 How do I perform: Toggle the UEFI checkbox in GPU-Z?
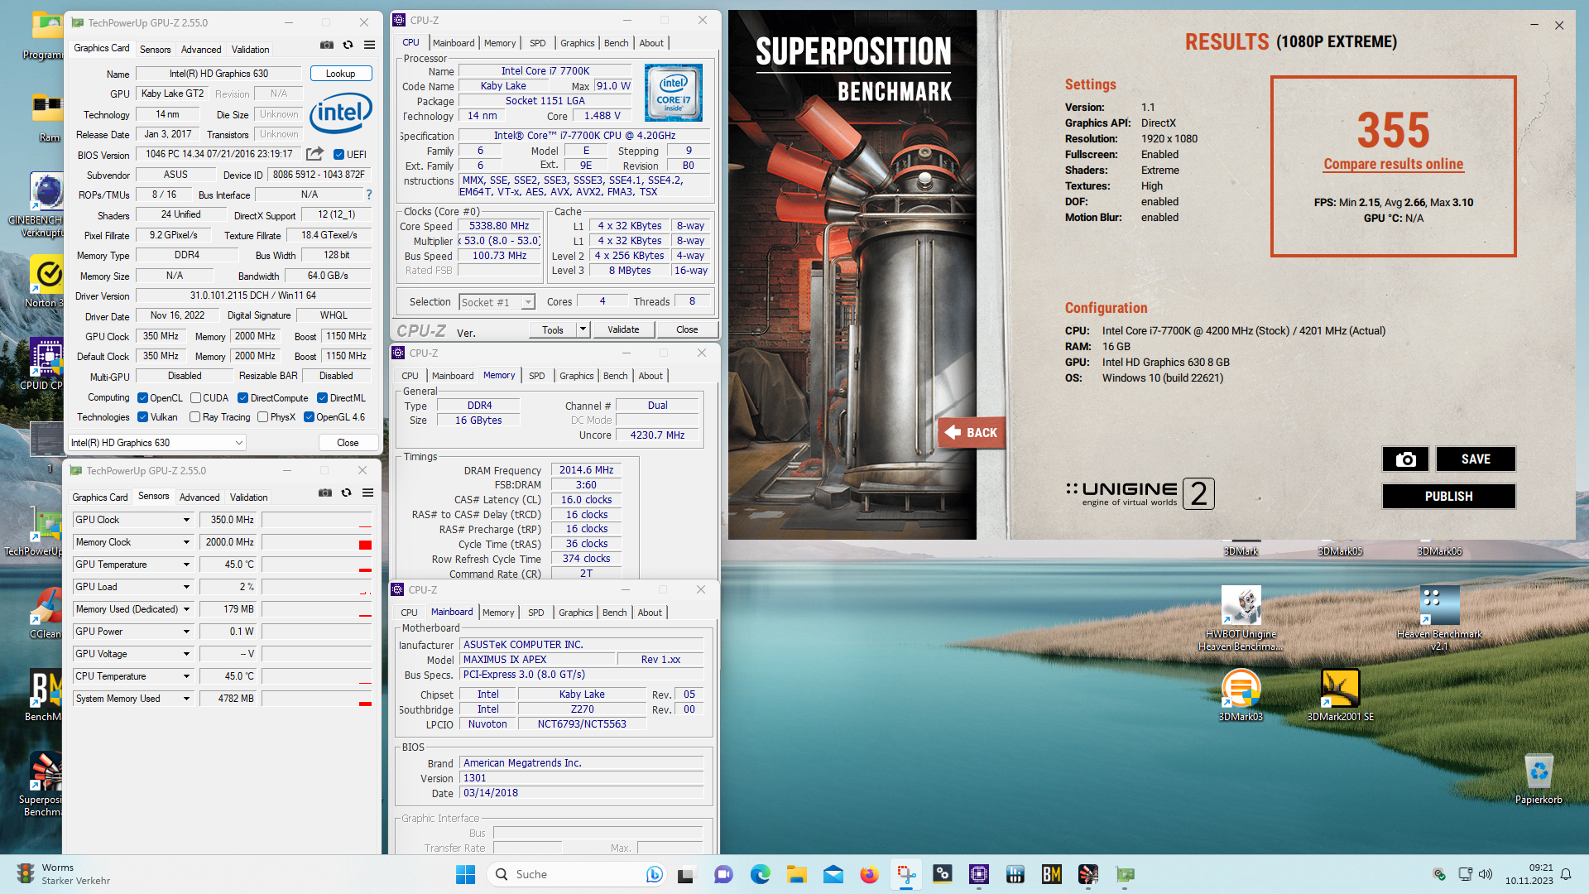click(338, 154)
